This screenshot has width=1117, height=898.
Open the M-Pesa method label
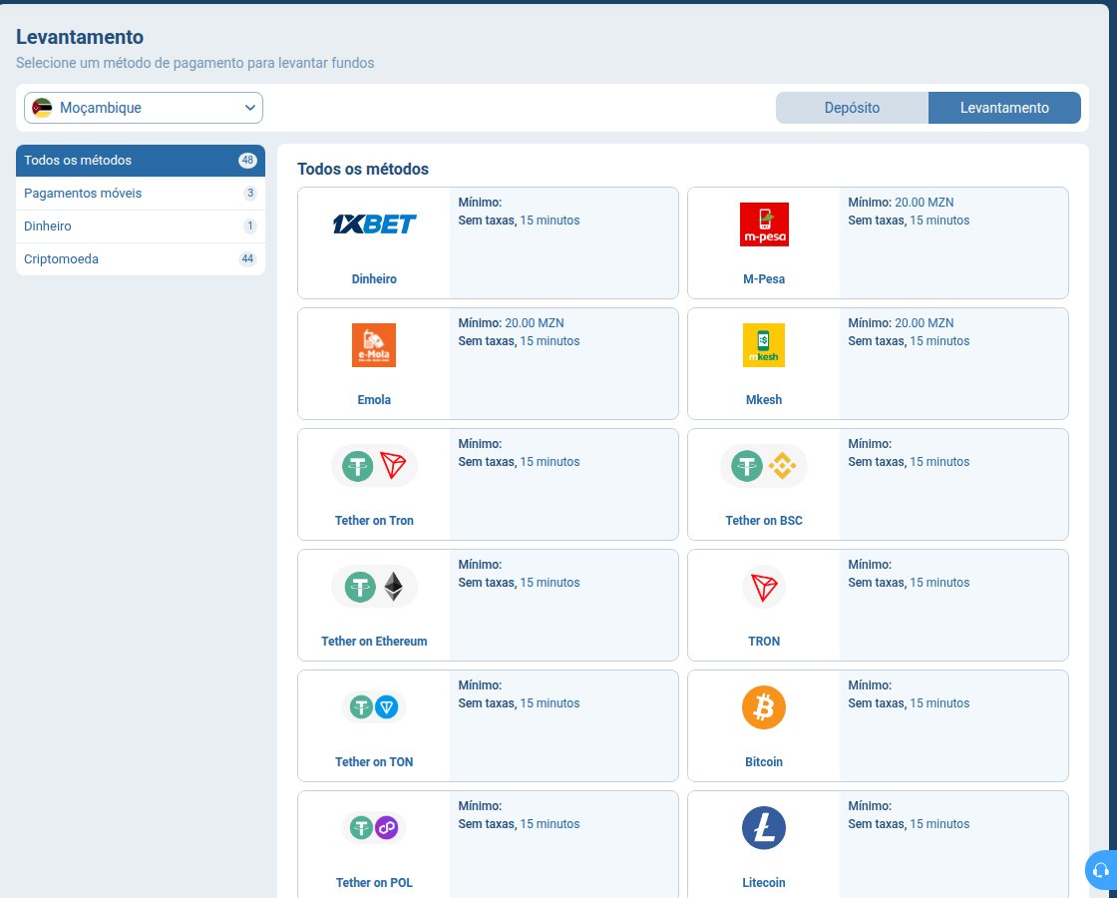[x=764, y=278]
